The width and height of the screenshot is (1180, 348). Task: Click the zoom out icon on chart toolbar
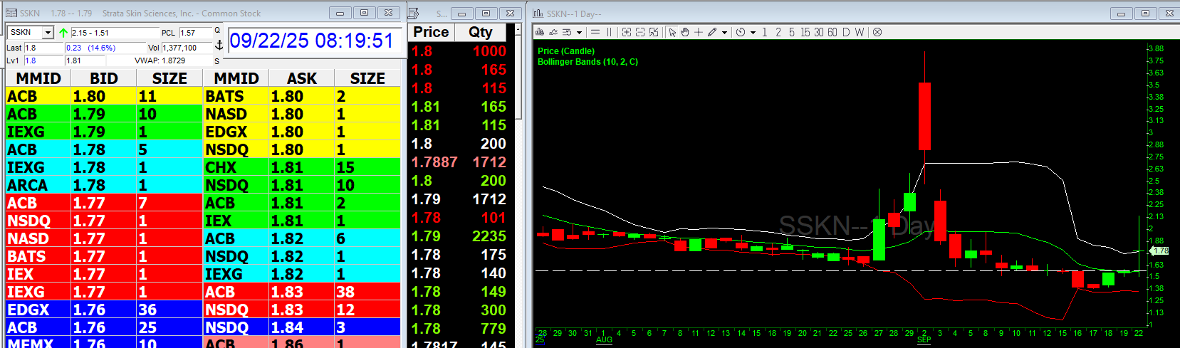point(639,32)
